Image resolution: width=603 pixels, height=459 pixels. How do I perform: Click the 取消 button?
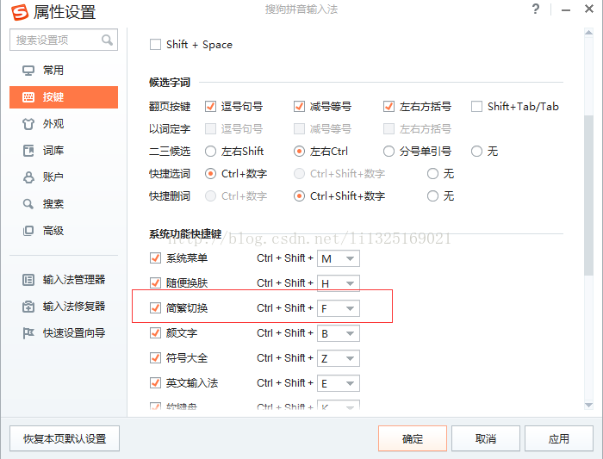point(486,438)
